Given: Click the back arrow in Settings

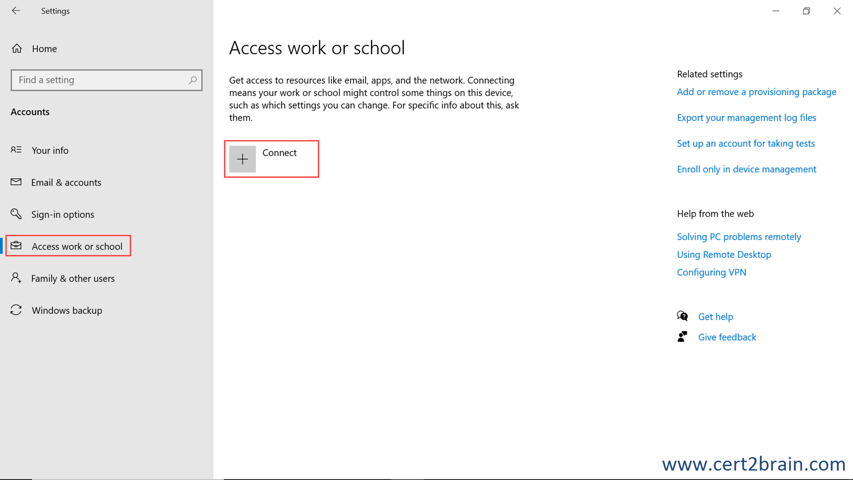Looking at the screenshot, I should [16, 11].
